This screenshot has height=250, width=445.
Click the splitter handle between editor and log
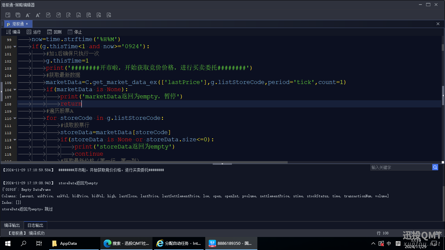coord(222,164)
